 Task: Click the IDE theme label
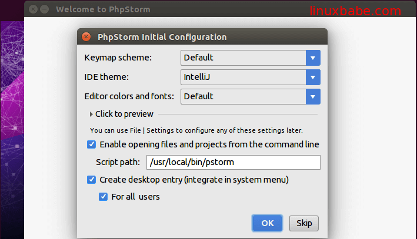point(108,77)
